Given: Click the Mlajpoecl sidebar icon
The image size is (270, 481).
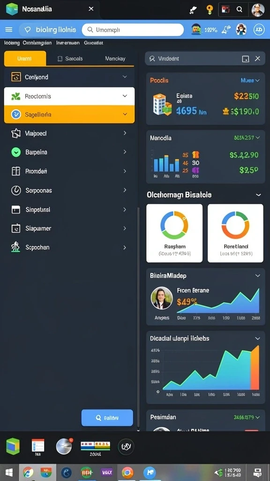Looking at the screenshot, I should click(15, 133).
